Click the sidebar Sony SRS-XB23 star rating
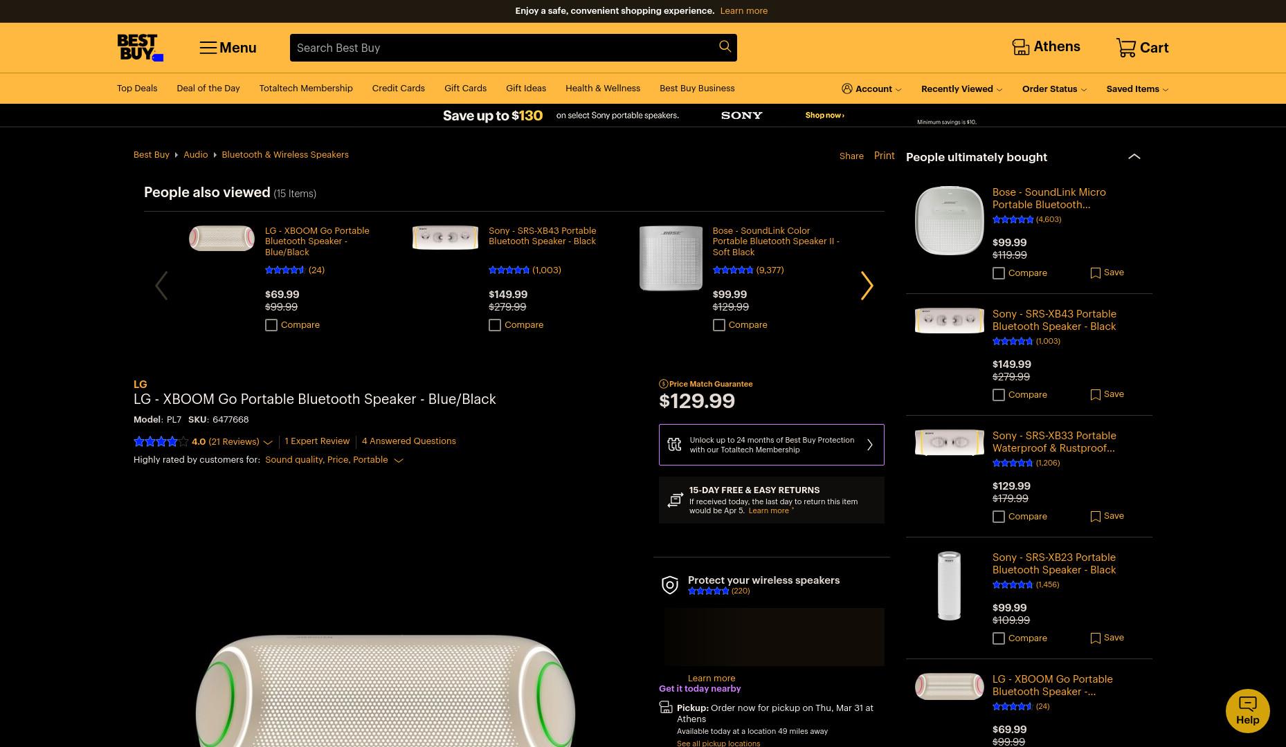This screenshot has height=747, width=1286. coord(1013,584)
